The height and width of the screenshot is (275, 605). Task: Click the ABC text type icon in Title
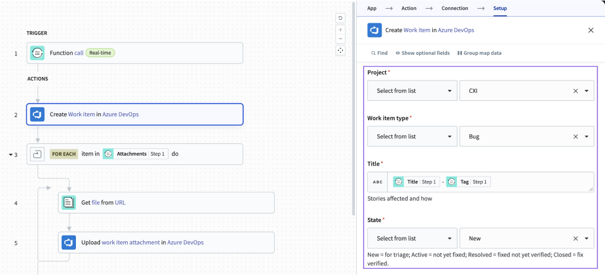378,182
